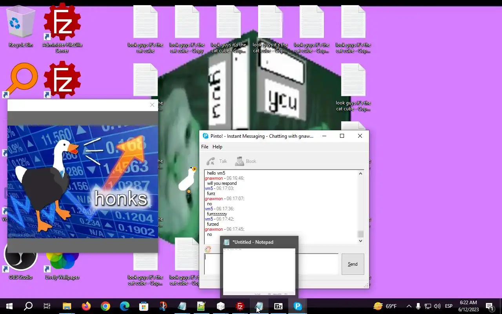This screenshot has height=314, width=502.
Task: Click 'vm5 - 06:17:03:' chat header
Action: pos(220,188)
